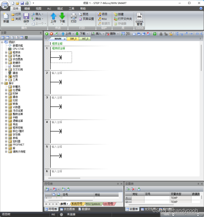Adjust the zoom slider in status bar
The height and width of the screenshot is (217, 204).
tap(186, 214)
